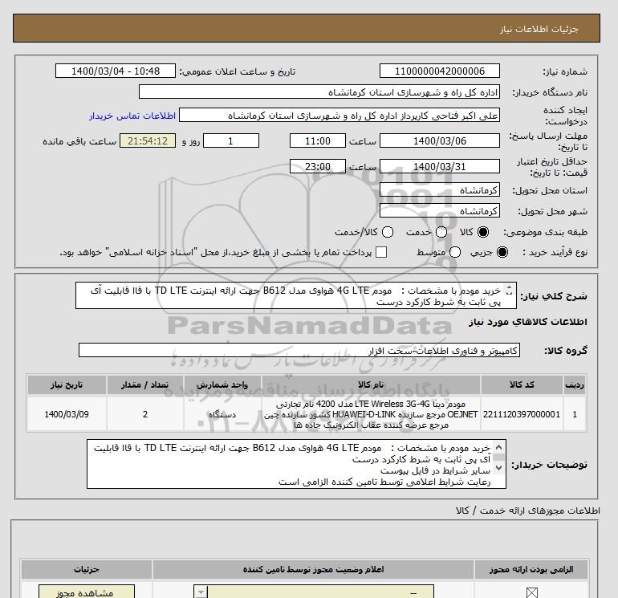Click the goods group field سخت افزار
This screenshot has height=598, width=618.
tap(299, 350)
